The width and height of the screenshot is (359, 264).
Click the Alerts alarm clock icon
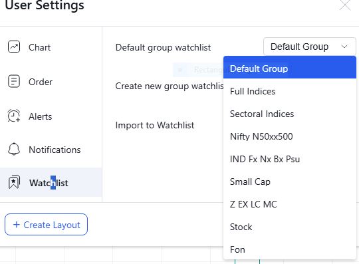coord(14,116)
